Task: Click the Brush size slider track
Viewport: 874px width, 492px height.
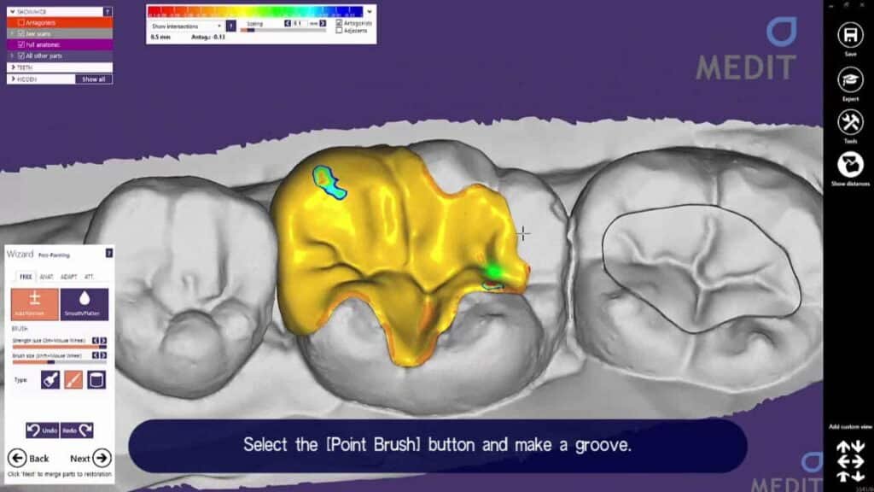Action: 58,361
